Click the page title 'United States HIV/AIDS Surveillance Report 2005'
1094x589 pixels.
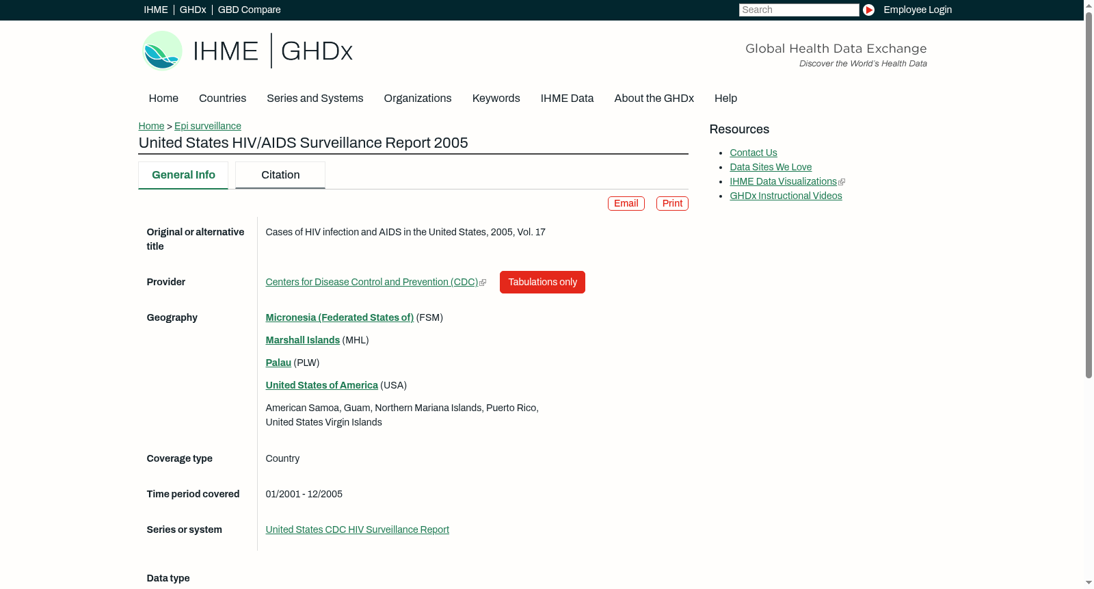pyautogui.click(x=303, y=143)
